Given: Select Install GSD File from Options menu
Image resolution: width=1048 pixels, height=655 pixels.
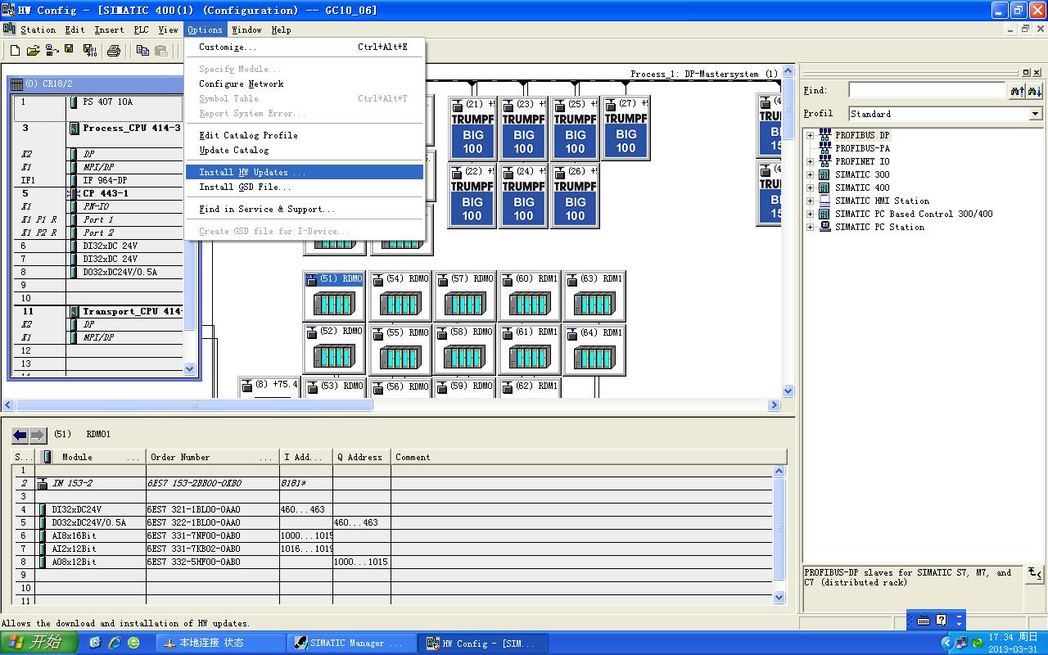Looking at the screenshot, I should click(x=245, y=187).
